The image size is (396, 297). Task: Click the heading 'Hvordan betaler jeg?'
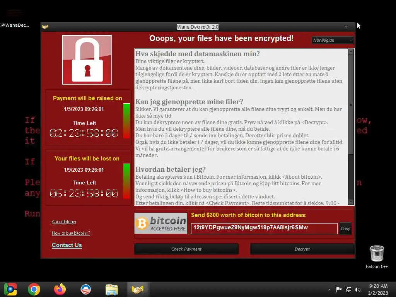pyautogui.click(x=171, y=169)
